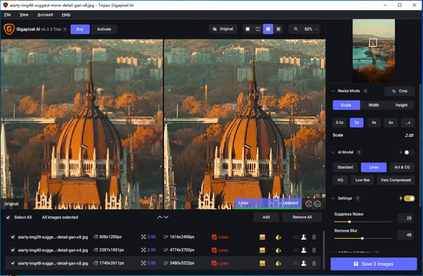Uncheck the aiarty-img39 file checkbox
Screen dimensions: 423x276
12,237
